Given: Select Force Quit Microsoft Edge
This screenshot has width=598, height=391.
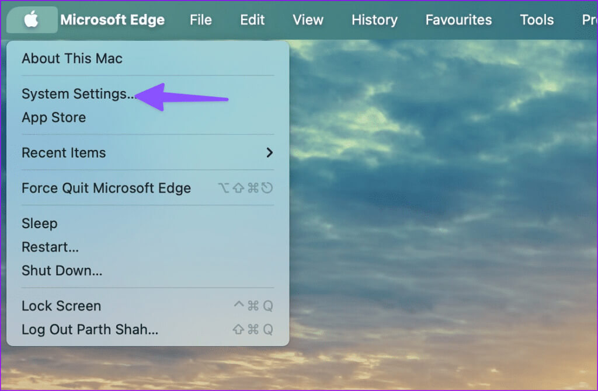Looking at the screenshot, I should click(x=148, y=188).
